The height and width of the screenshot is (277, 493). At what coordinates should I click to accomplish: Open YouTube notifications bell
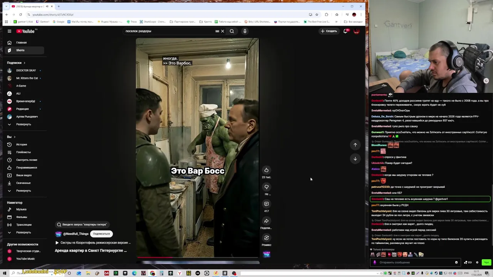(345, 31)
